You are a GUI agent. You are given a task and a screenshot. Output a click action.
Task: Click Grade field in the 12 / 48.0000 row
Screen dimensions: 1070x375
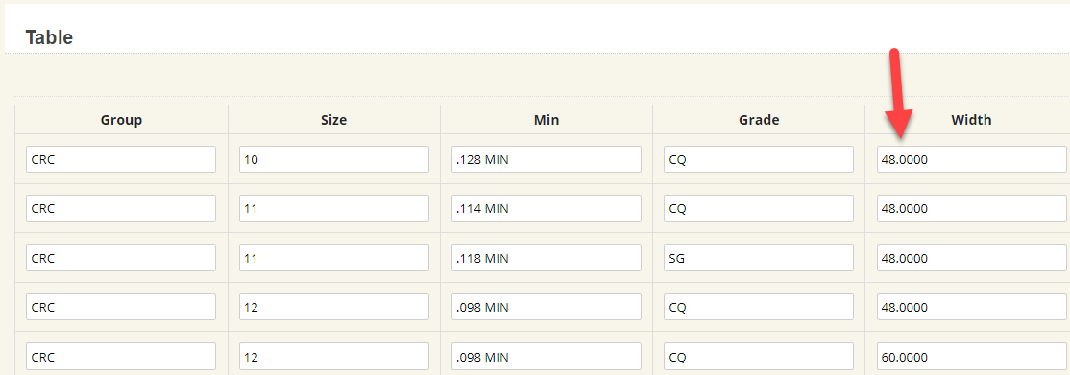(759, 307)
